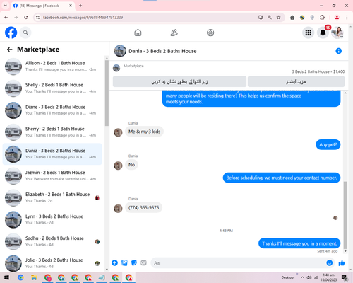This screenshot has width=353, height=283.
Task: Click the 'Me & my 3 kids' message
Action: pos(144,132)
